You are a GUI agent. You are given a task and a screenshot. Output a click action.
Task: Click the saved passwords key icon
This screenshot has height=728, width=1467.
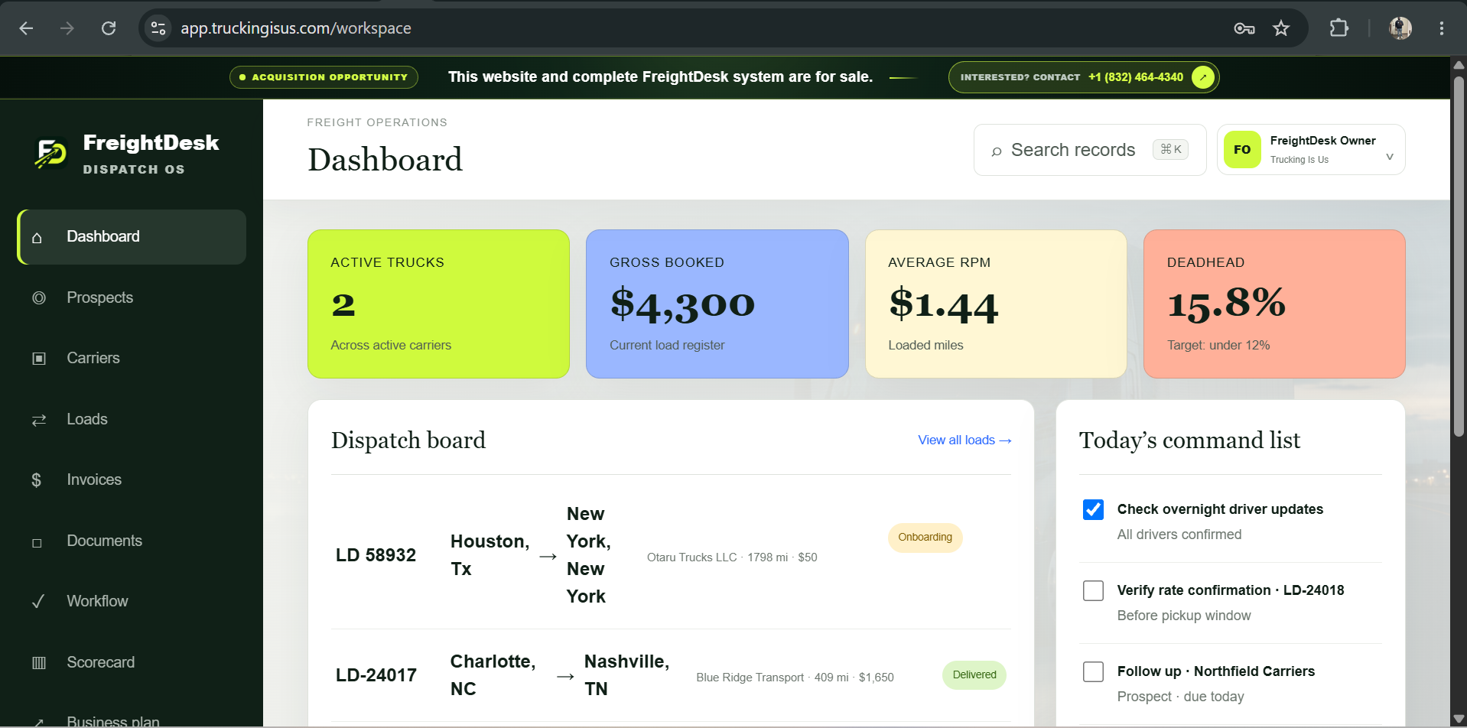pyautogui.click(x=1244, y=28)
